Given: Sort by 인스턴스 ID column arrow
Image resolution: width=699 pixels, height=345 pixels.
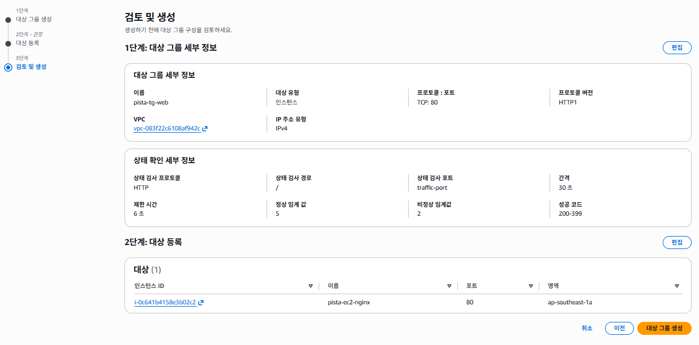Looking at the screenshot, I should (x=311, y=286).
